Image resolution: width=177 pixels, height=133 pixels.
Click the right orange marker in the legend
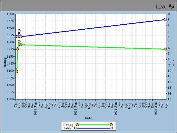[x=111, y=125]
